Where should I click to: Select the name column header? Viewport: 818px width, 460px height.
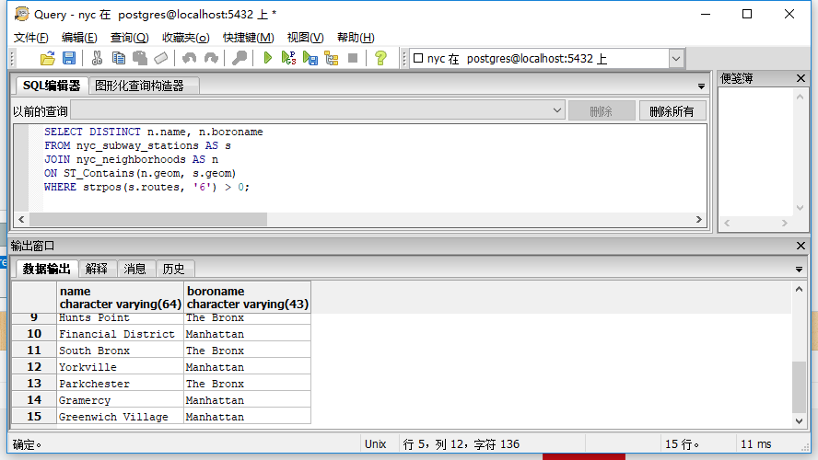coord(120,297)
